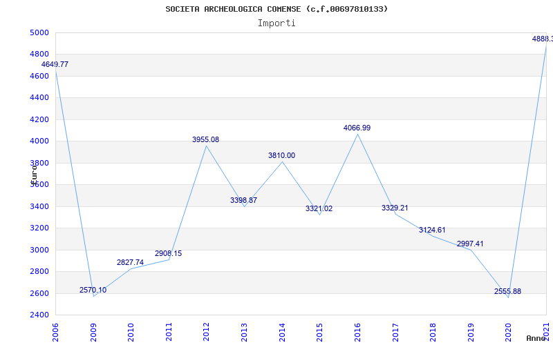Click the x-axis year 2011
The height and width of the screenshot is (345, 553).
[x=169, y=332]
